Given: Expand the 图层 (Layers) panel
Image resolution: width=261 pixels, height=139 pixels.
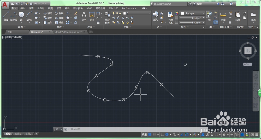Looking at the screenshot, I should point(128,27).
